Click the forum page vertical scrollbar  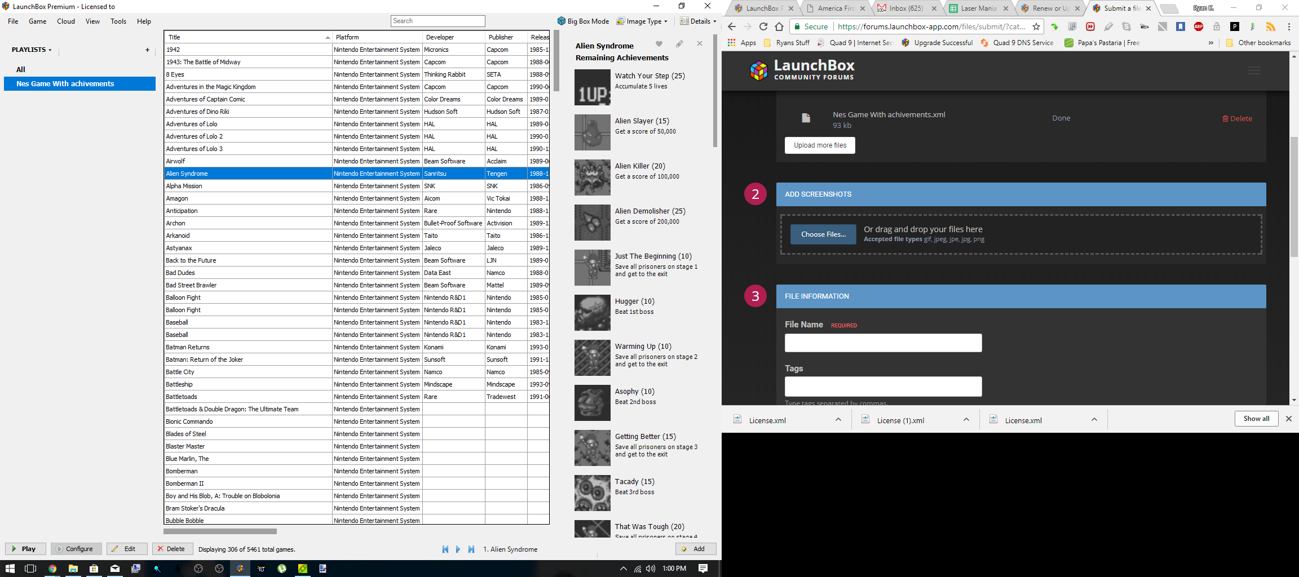click(x=1294, y=197)
